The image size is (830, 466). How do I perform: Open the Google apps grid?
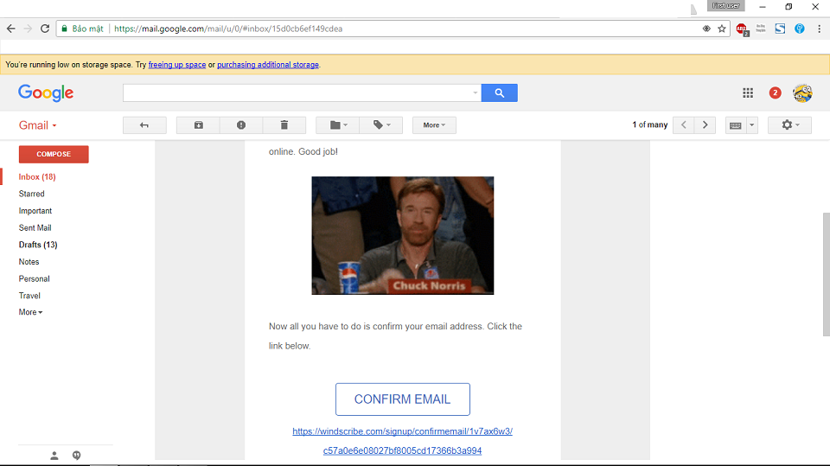coord(747,93)
